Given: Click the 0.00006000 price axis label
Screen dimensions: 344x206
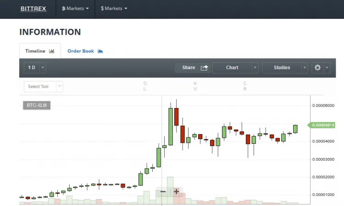Looking at the screenshot, I should (x=323, y=105).
